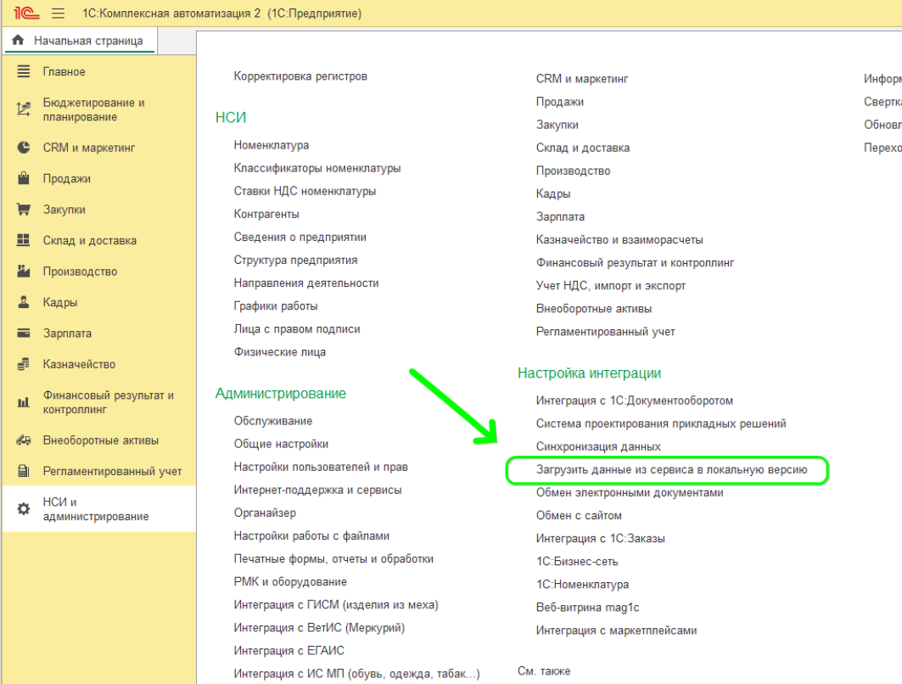Open Веб-витрина mag1c

click(587, 608)
